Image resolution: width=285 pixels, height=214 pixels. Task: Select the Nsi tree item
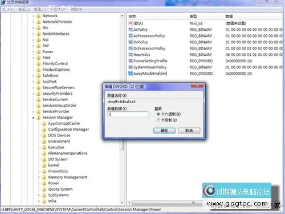point(46,39)
